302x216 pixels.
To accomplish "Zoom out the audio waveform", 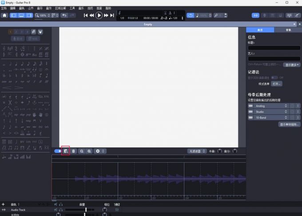I will click(x=82, y=151).
